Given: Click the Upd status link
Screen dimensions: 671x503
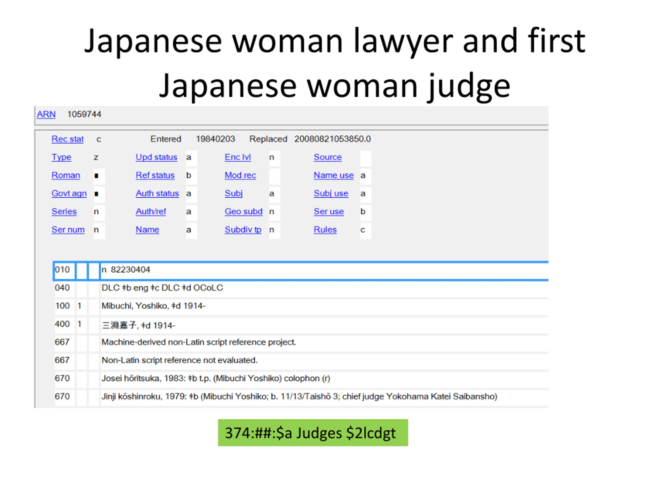Looking at the screenshot, I should [x=156, y=157].
